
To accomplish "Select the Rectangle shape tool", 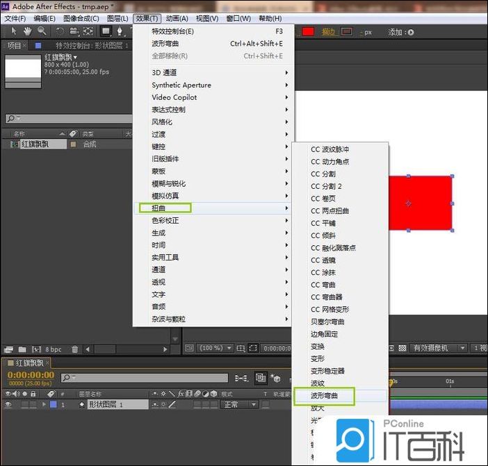I will (106, 31).
